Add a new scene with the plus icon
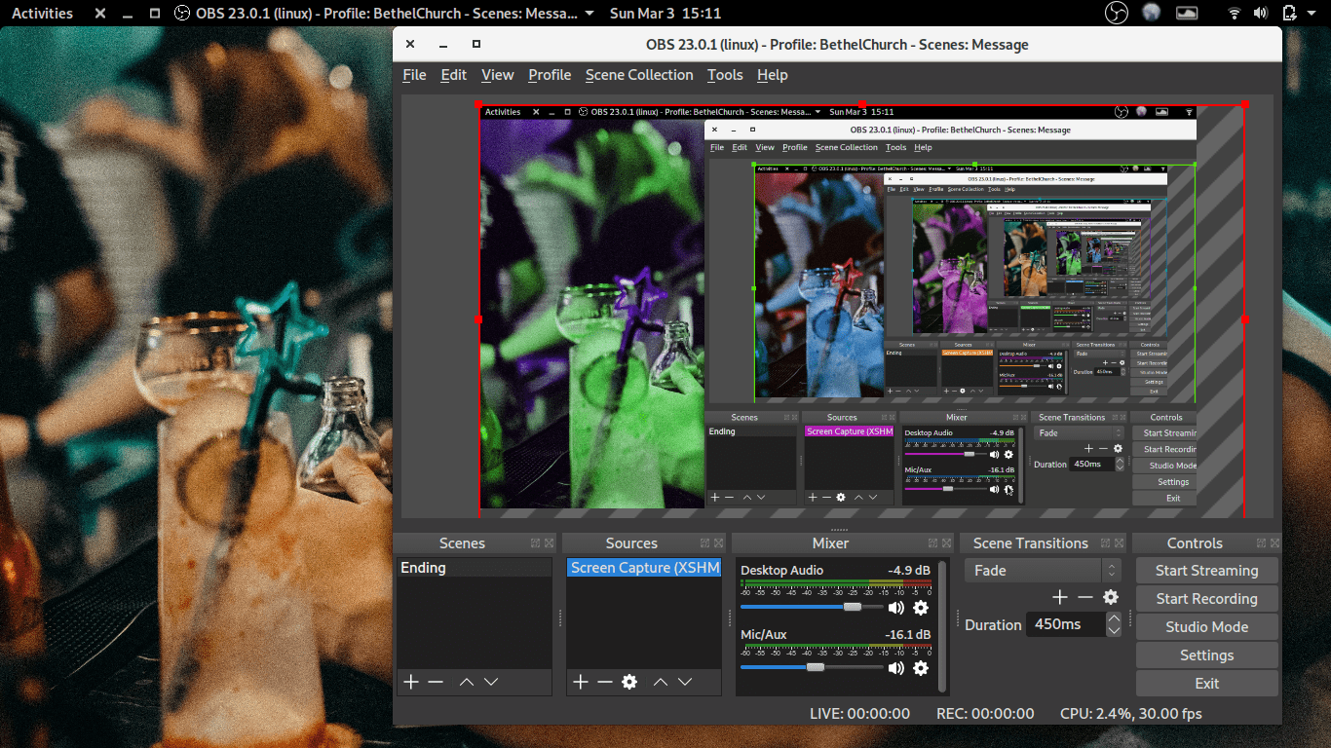The image size is (1331, 748). coord(410,682)
